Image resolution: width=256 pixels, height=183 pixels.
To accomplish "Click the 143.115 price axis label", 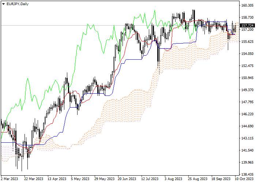I will (x=247, y=138).
